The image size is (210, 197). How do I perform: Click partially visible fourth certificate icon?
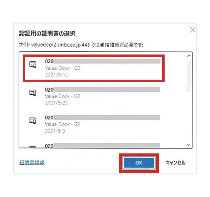[32, 147]
